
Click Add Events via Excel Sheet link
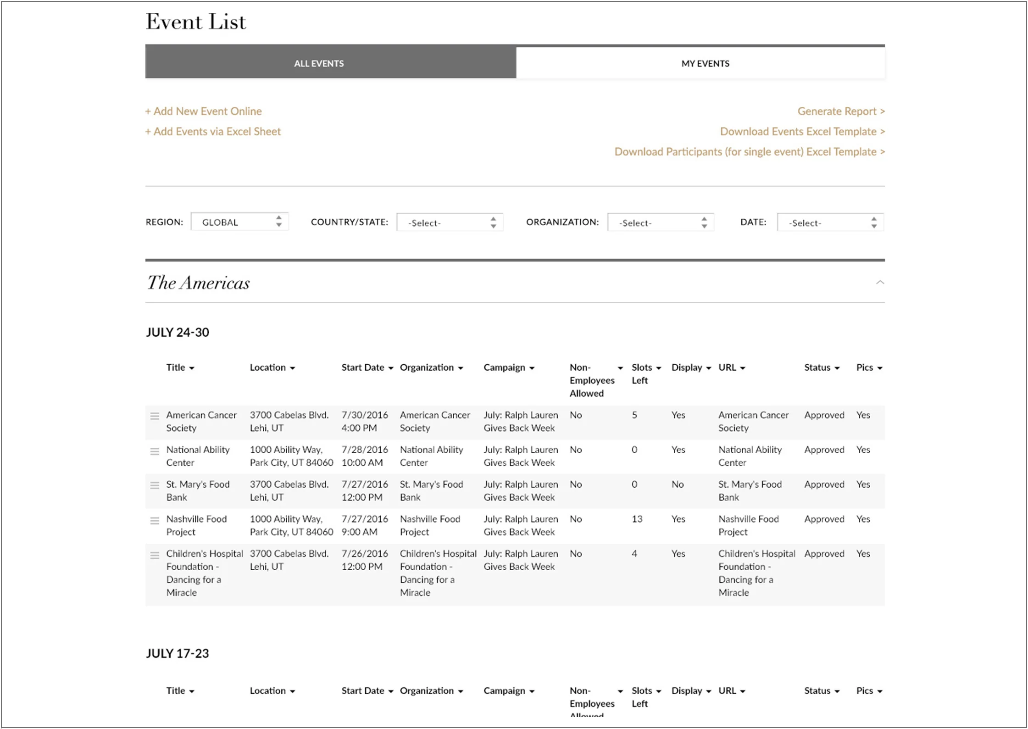coord(213,132)
